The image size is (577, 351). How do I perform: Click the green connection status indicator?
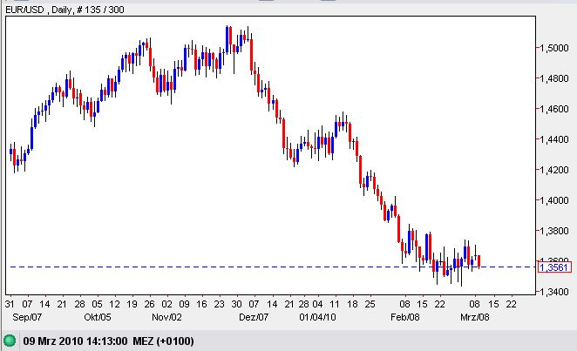10,341
